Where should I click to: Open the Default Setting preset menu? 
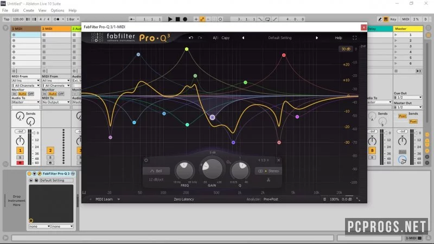(x=280, y=37)
